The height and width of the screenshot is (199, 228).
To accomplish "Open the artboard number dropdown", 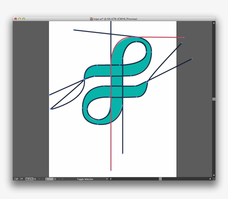I will (x=55, y=179).
